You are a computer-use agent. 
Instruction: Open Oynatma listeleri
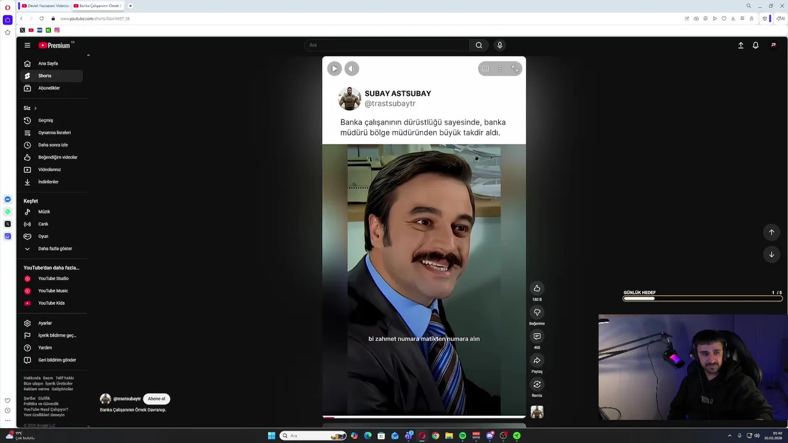51,133
